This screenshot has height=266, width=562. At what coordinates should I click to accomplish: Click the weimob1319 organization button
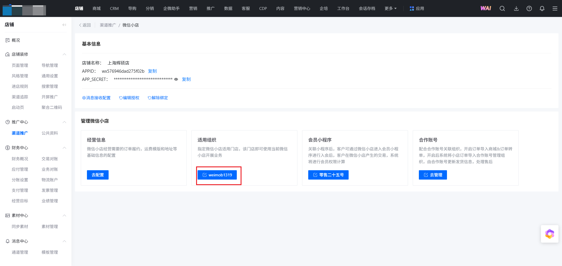217,175
